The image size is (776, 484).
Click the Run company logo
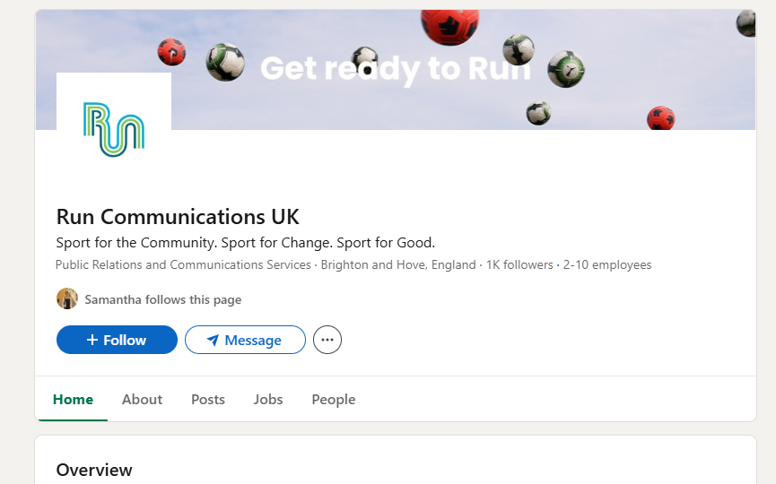coord(114,129)
